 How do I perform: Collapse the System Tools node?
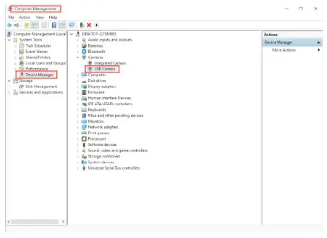tap(9, 40)
